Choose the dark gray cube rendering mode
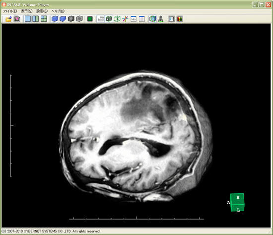The width and height of the screenshot is (273, 235). point(71,19)
